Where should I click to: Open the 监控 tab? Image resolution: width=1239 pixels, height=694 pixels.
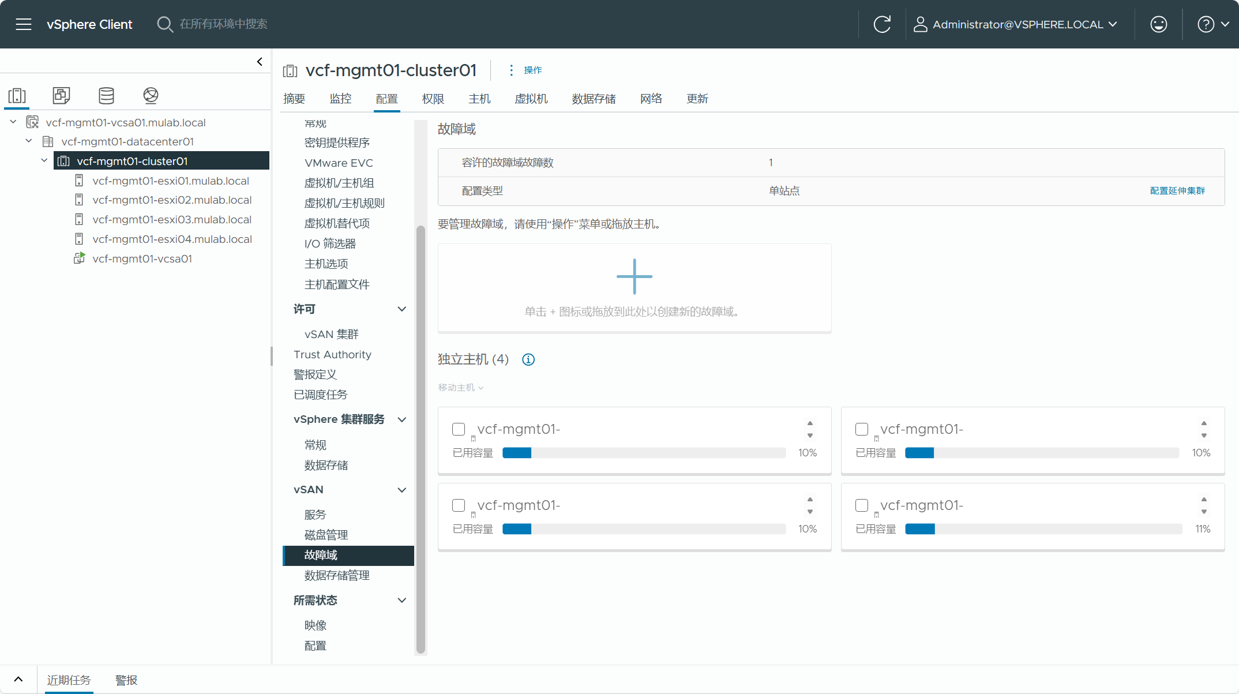pyautogui.click(x=340, y=99)
